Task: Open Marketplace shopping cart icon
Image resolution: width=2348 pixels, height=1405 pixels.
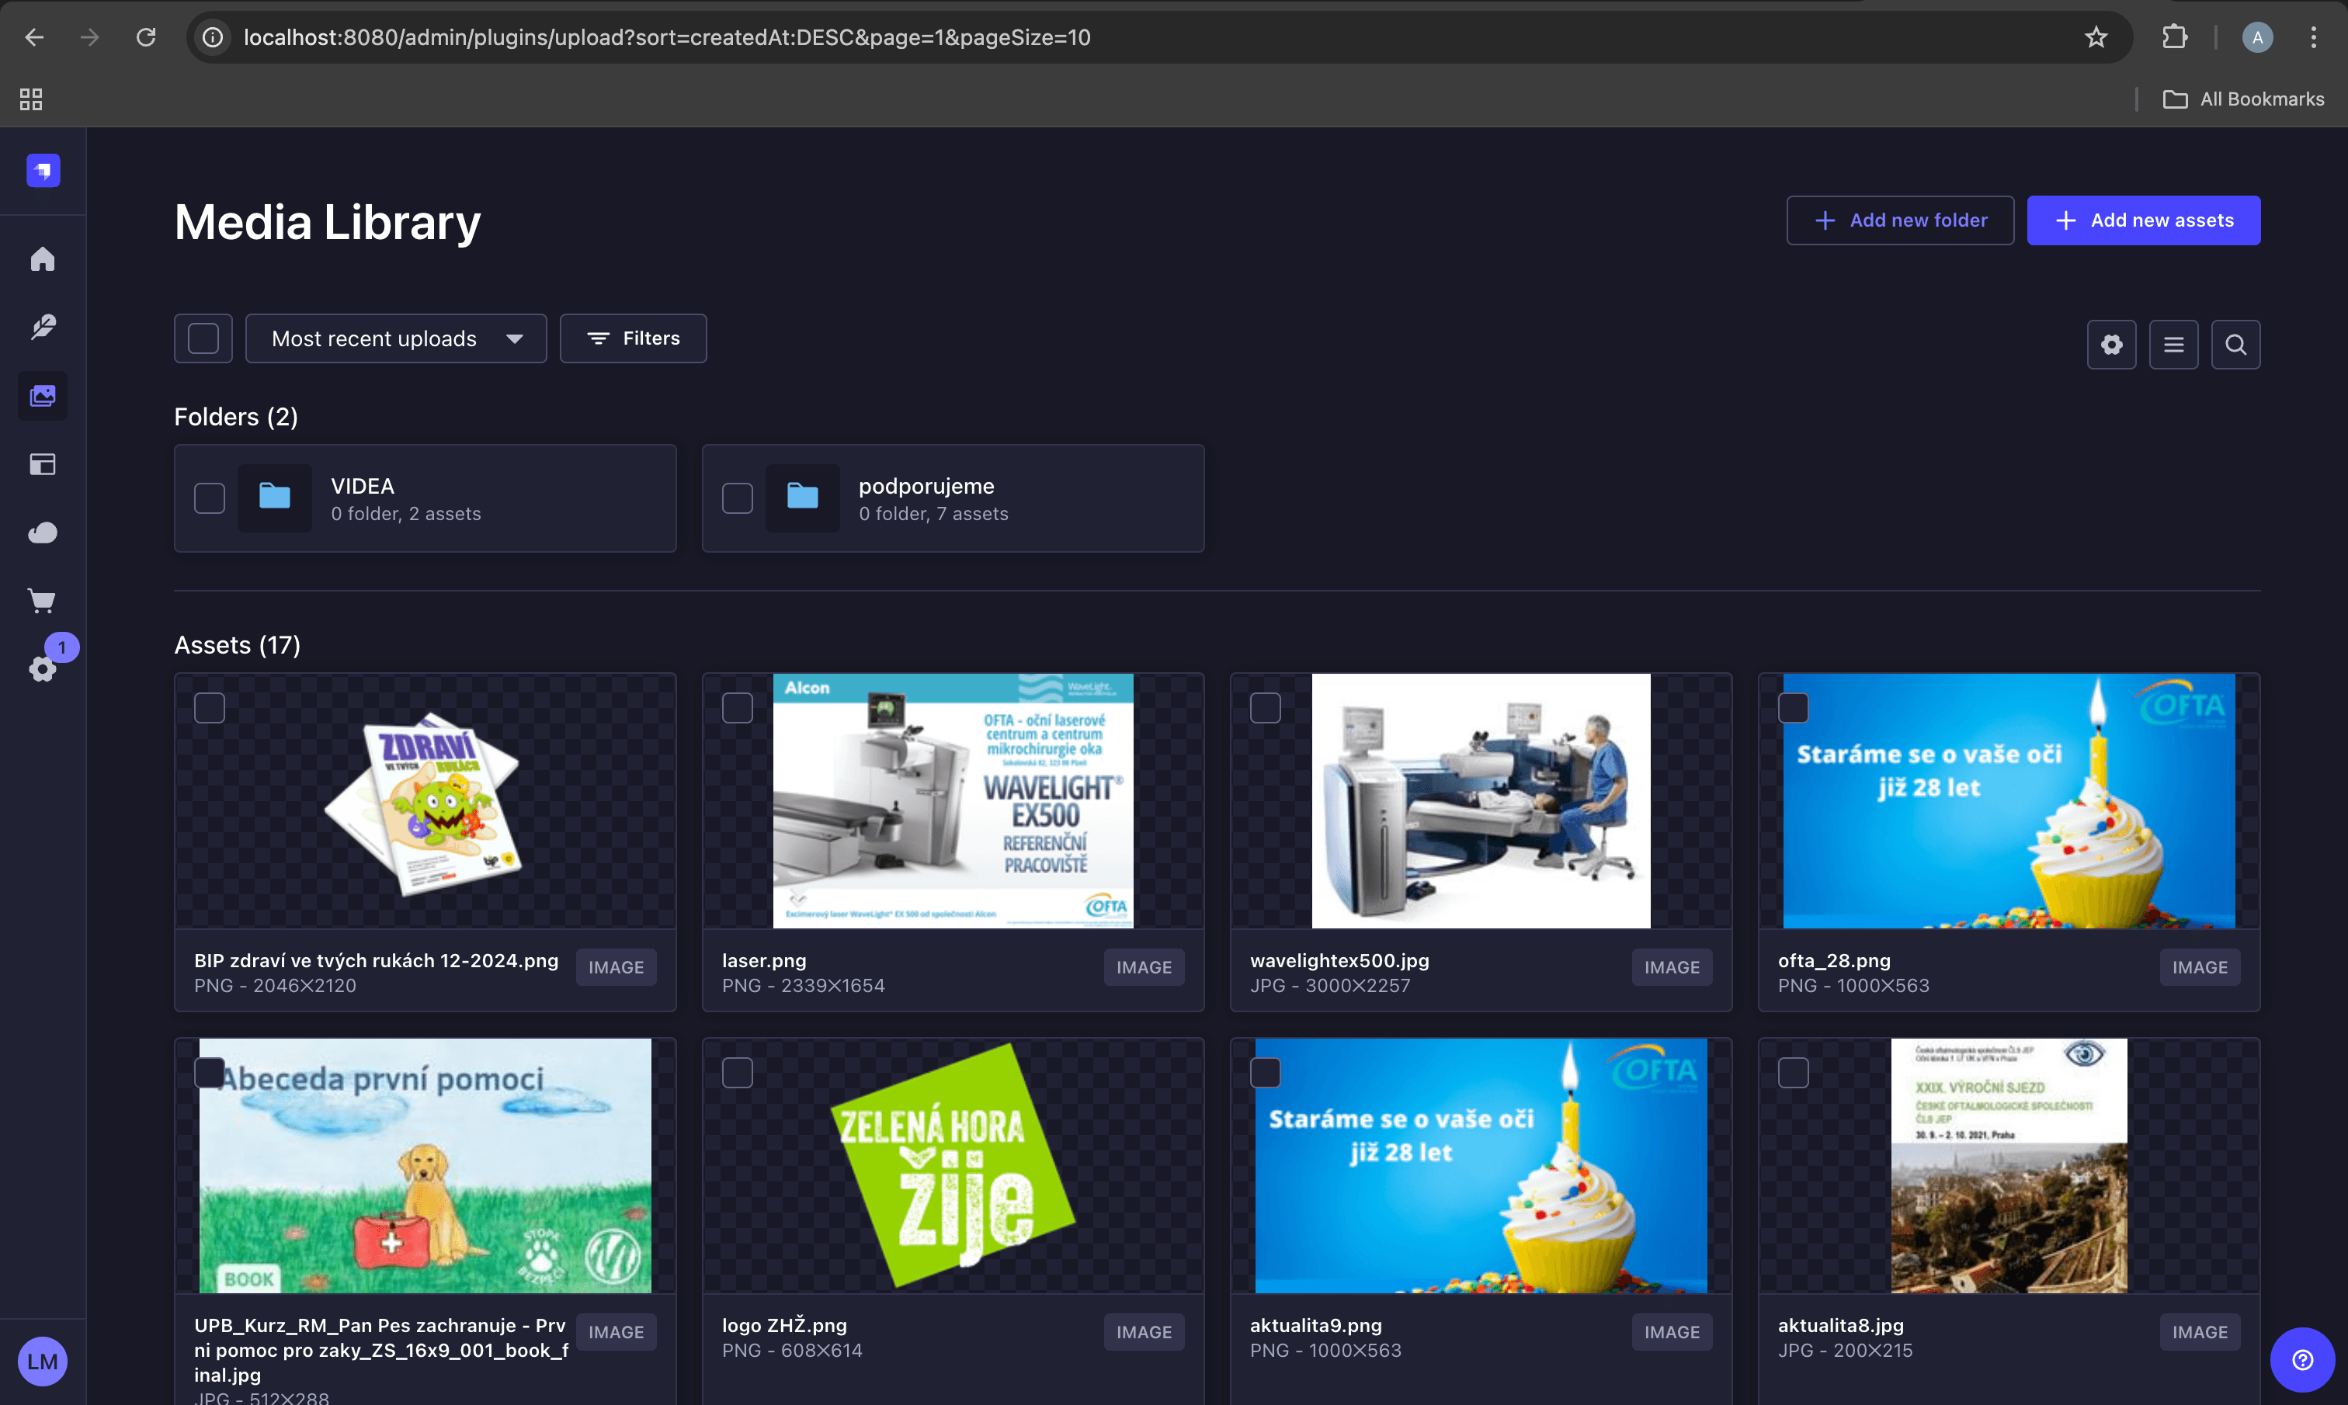Action: point(43,601)
